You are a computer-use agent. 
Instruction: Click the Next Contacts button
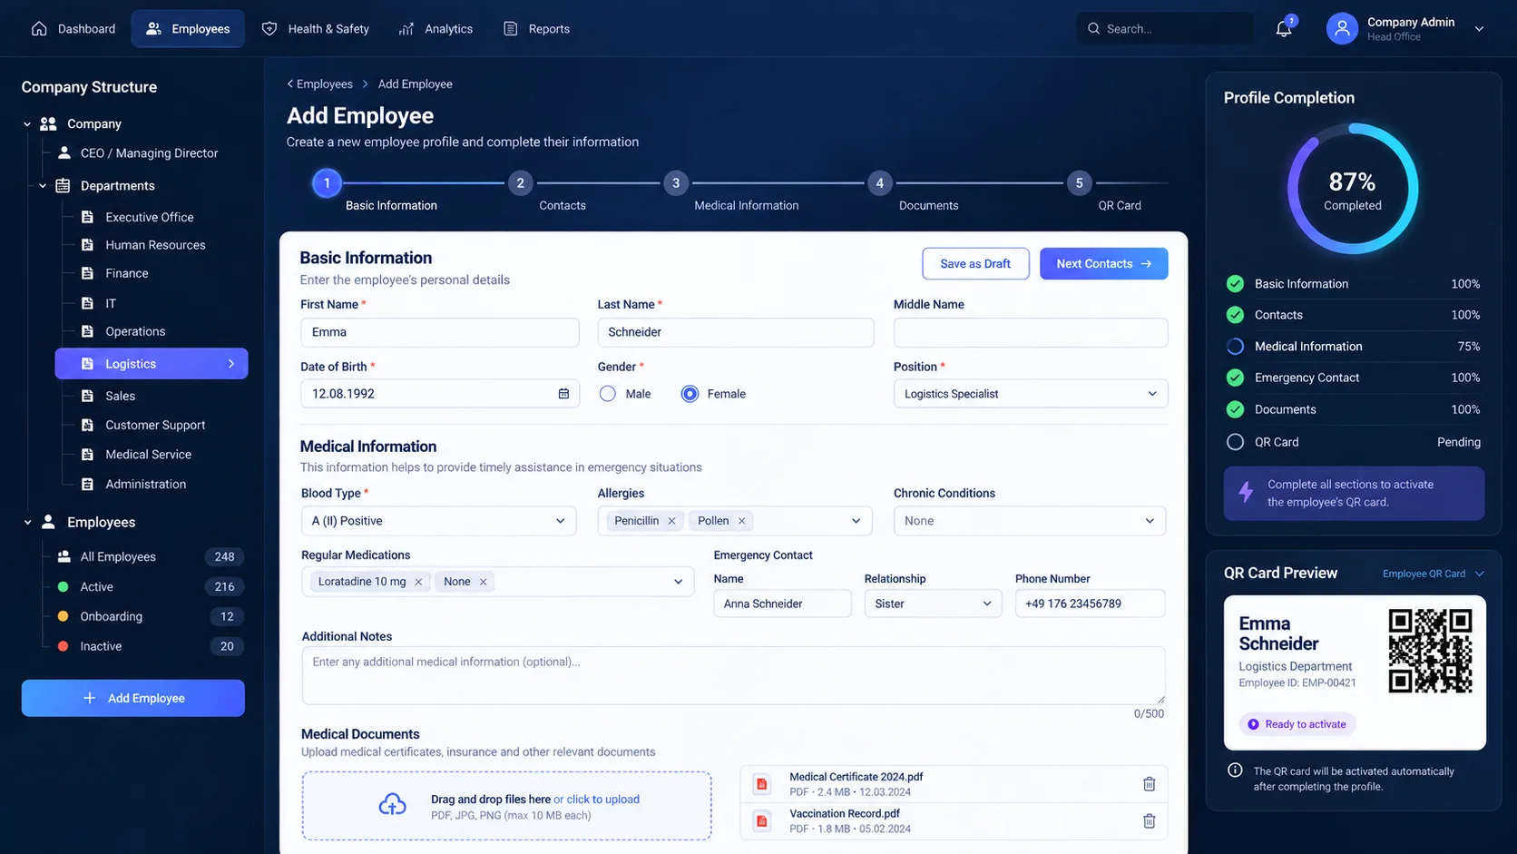click(1103, 264)
